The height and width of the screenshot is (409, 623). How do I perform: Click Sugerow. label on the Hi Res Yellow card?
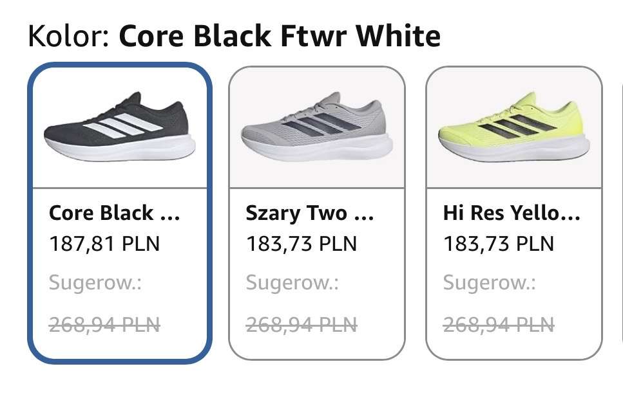pyautogui.click(x=489, y=283)
